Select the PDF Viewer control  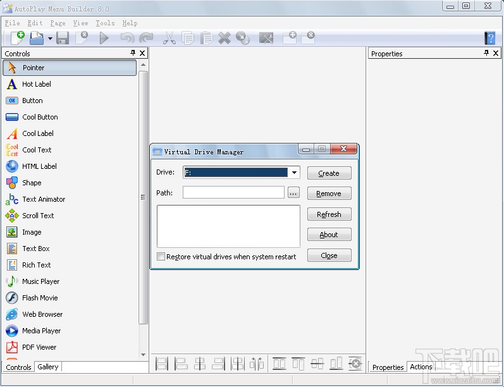[x=70, y=347]
